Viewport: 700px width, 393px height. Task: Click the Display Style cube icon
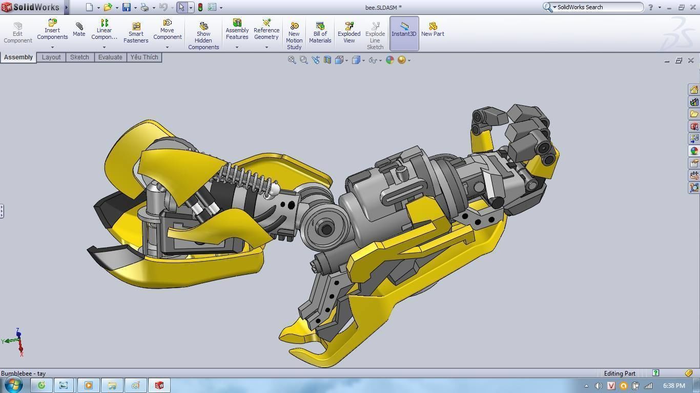pyautogui.click(x=356, y=60)
